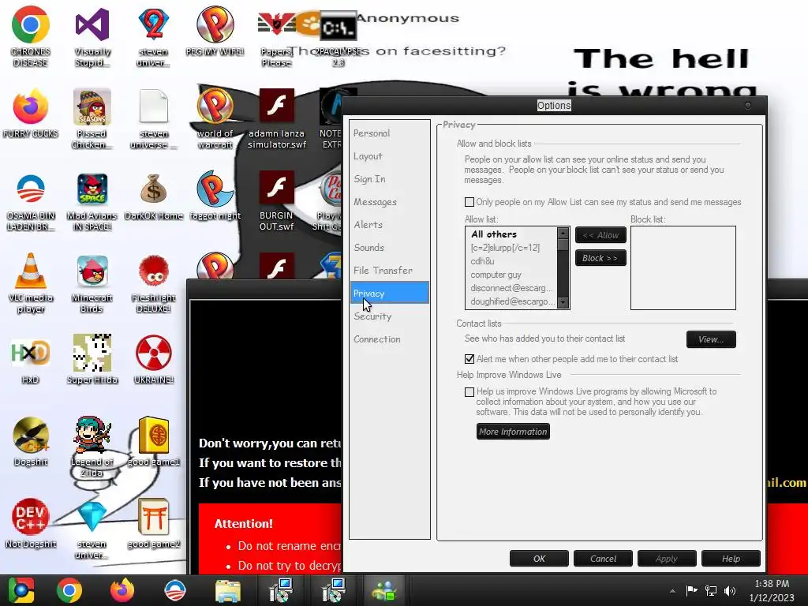Select the Privacy options section

(389, 293)
